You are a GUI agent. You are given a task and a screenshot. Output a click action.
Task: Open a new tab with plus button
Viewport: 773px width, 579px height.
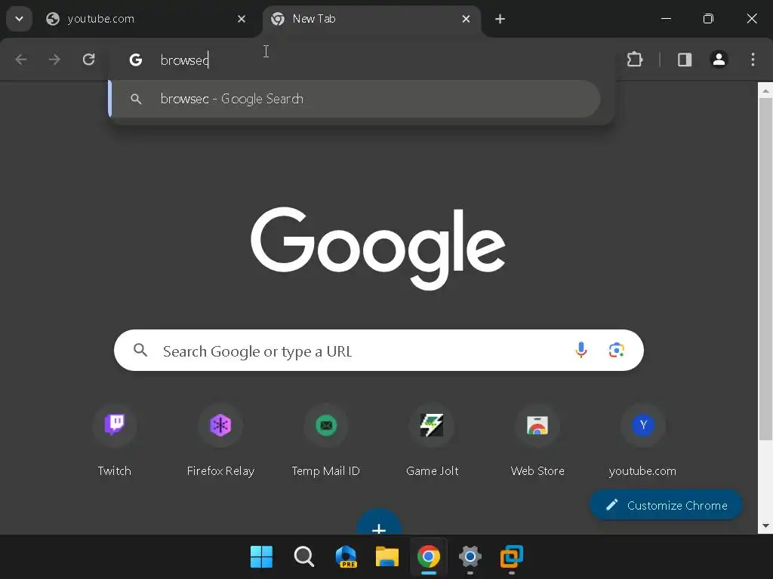click(x=500, y=19)
